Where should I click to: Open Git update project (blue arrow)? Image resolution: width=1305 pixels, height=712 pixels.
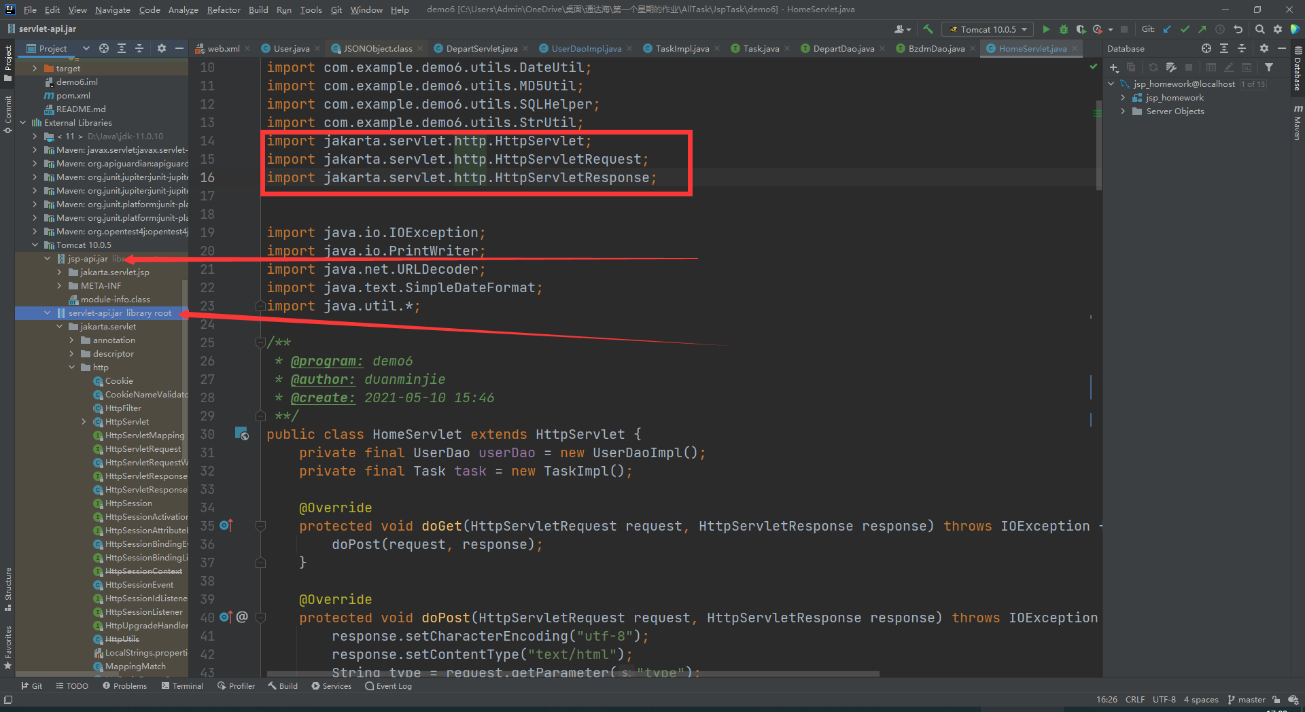1167,29
